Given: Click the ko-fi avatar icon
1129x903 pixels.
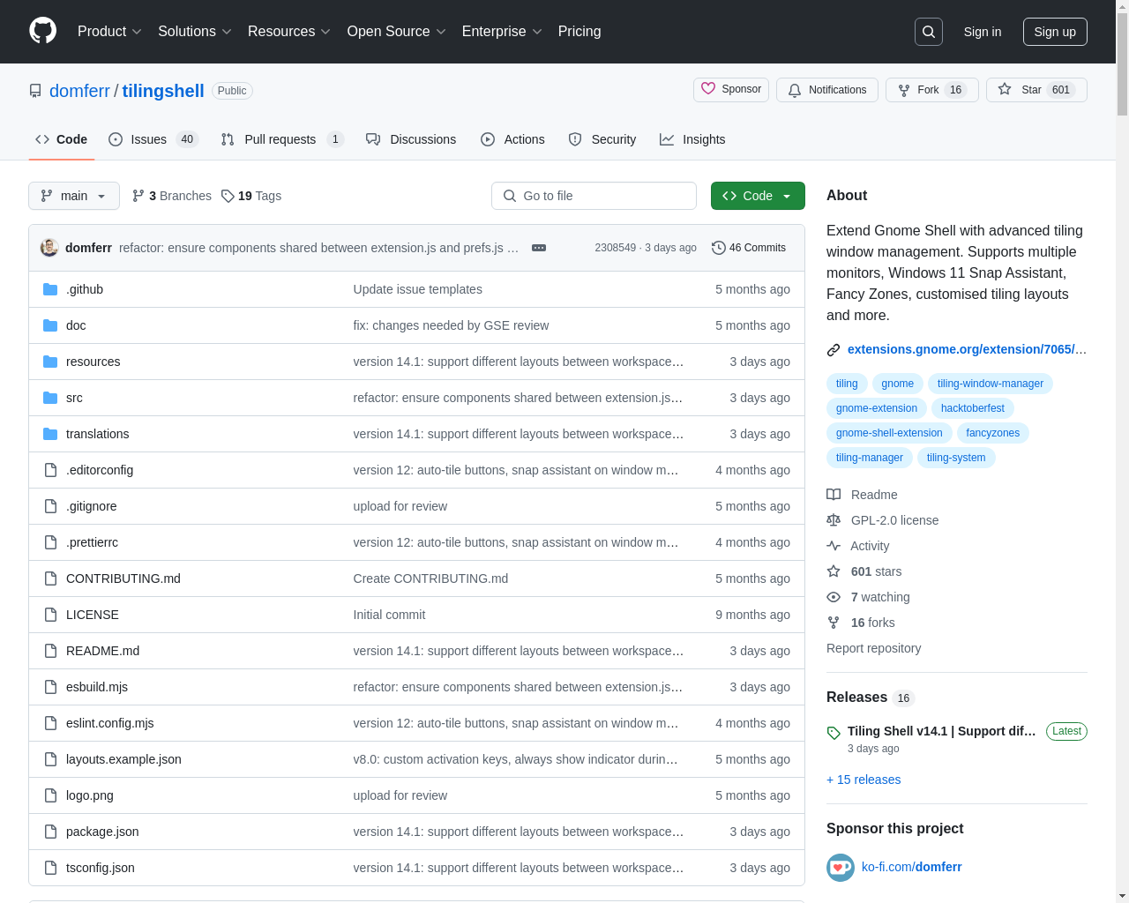Looking at the screenshot, I should coord(841,868).
